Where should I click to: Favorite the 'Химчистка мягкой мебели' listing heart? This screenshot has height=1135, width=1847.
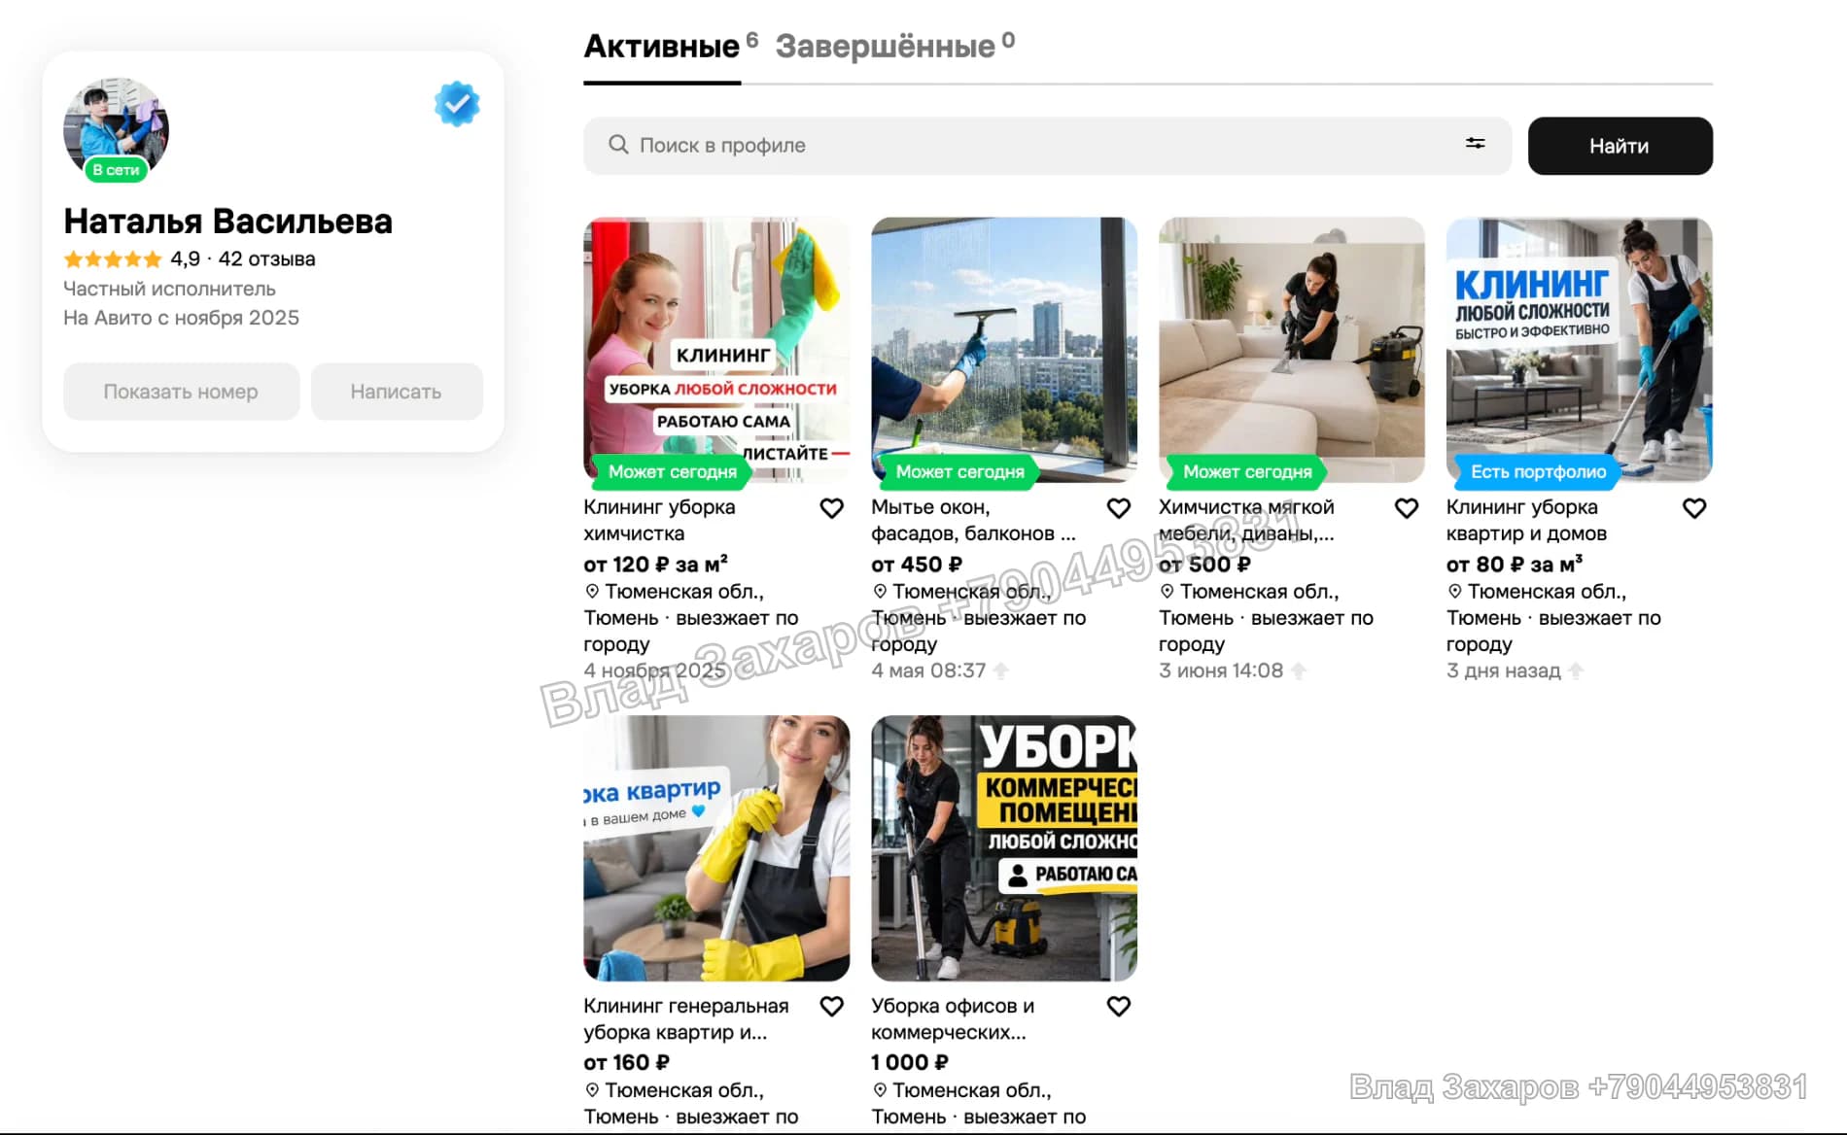[x=1407, y=508]
